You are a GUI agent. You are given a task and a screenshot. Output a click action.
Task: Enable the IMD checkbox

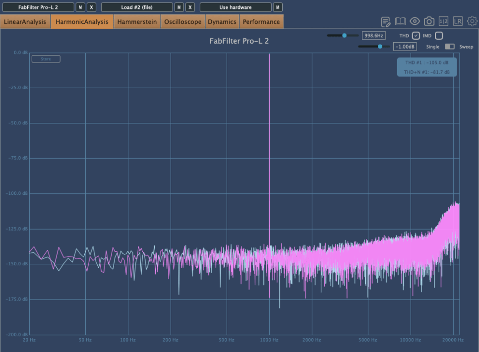pos(439,36)
